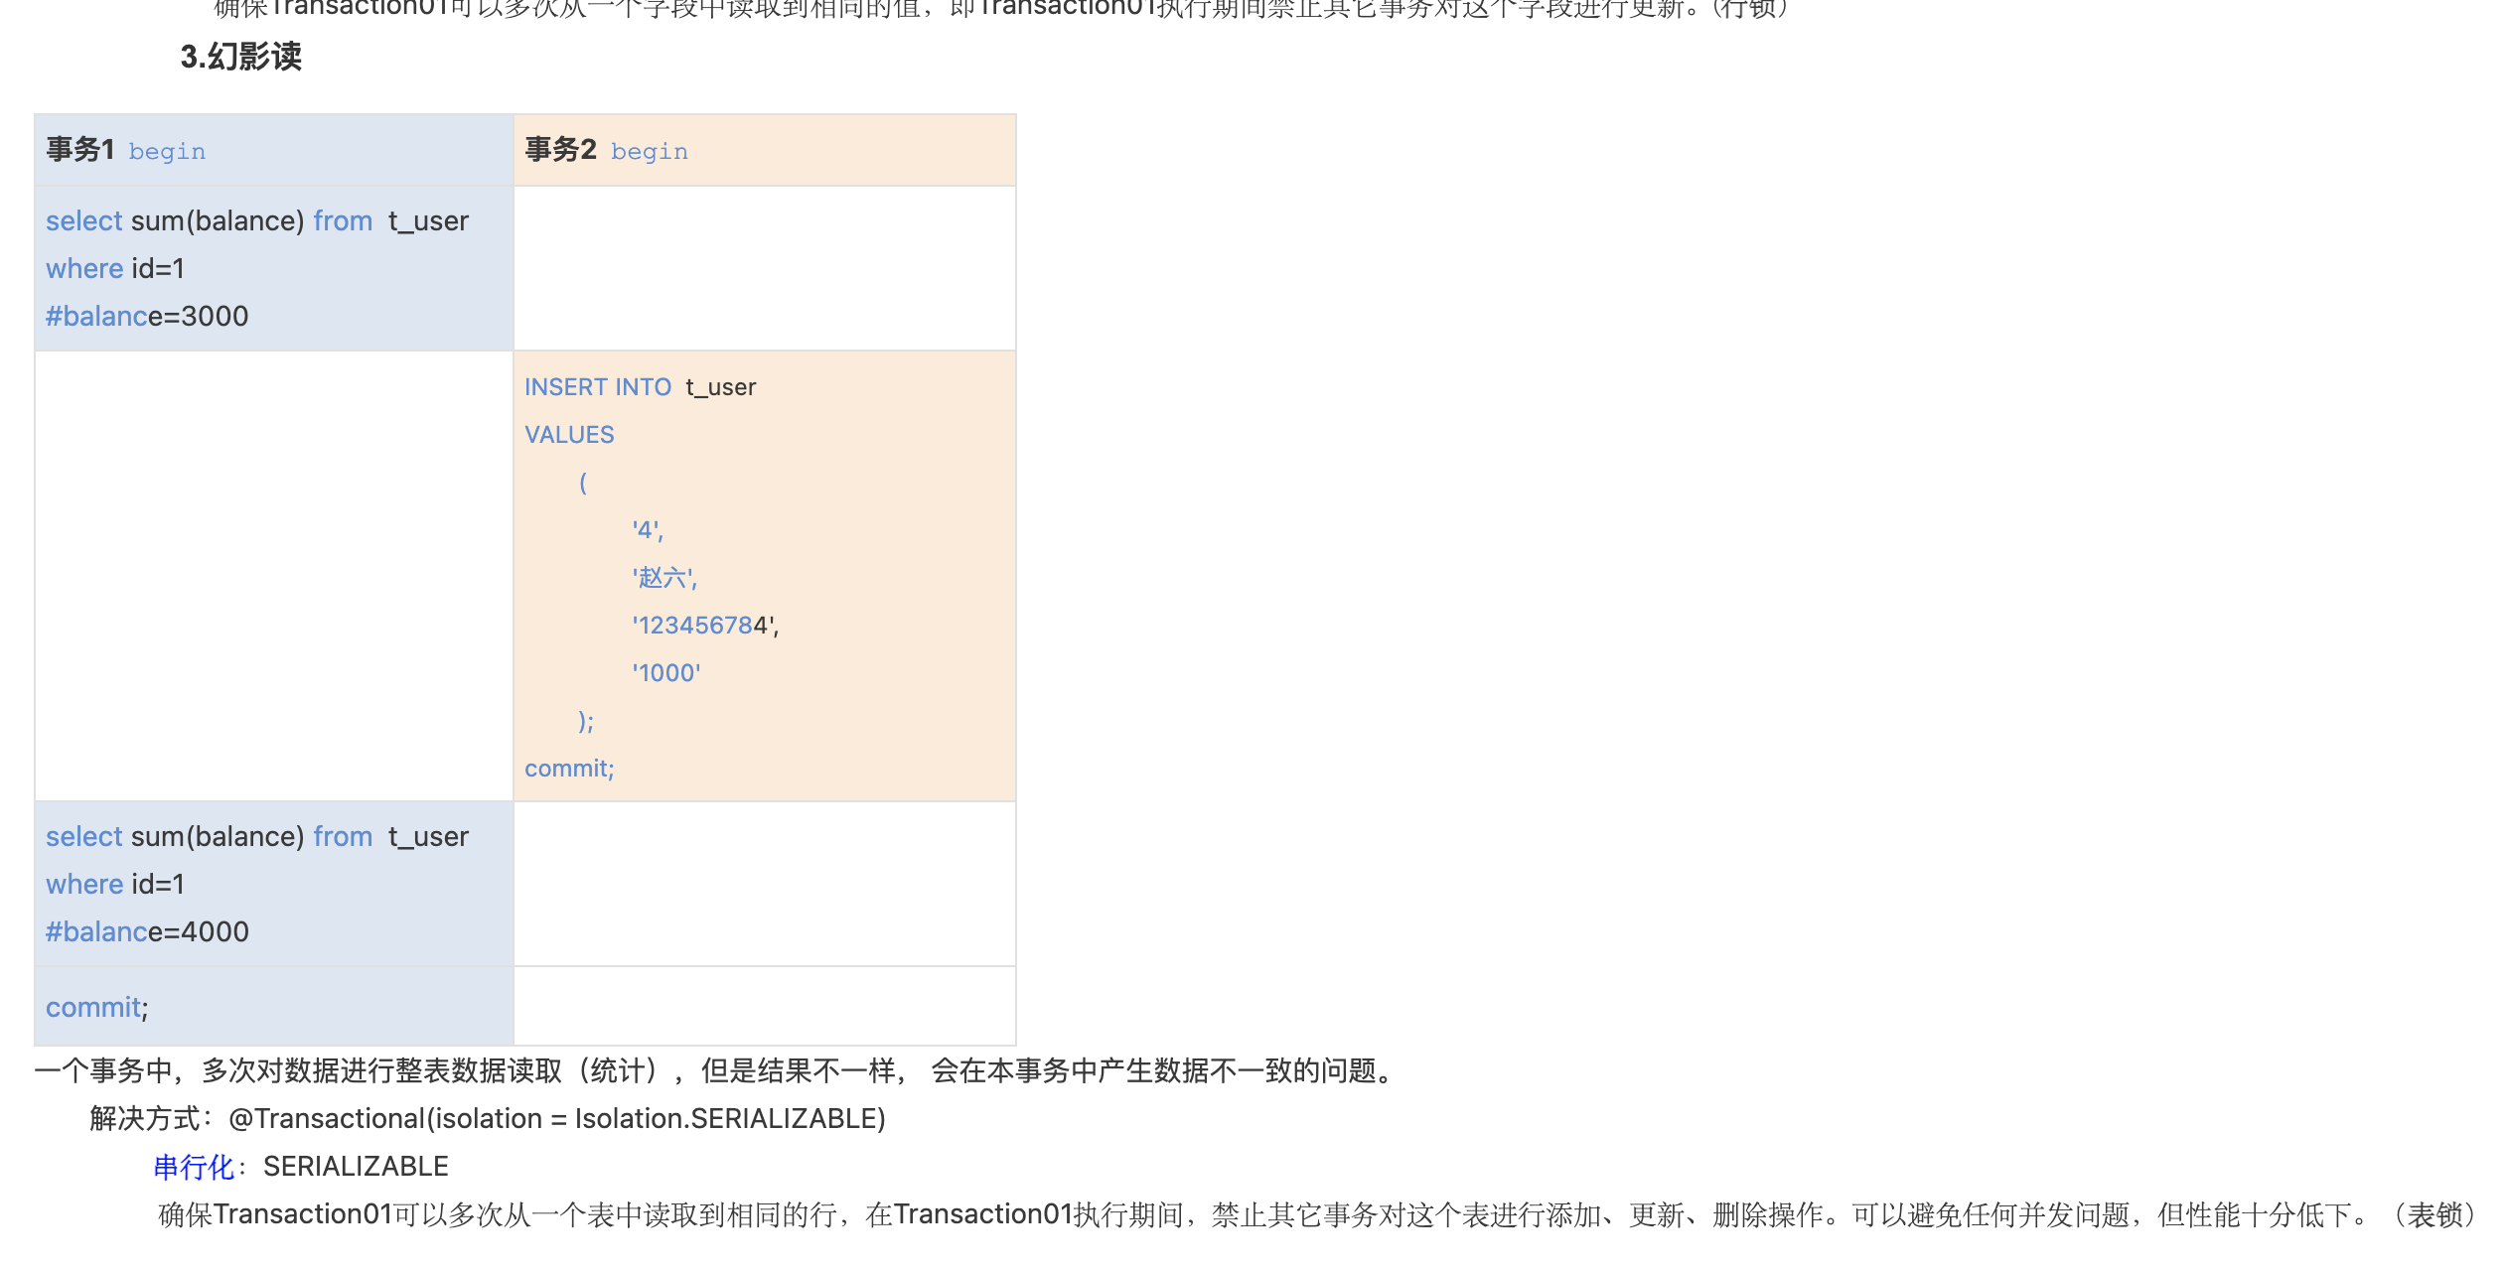Click the SERIALIZABLE label after 串行化
This screenshot has height=1271, width=2507.
click(356, 1167)
